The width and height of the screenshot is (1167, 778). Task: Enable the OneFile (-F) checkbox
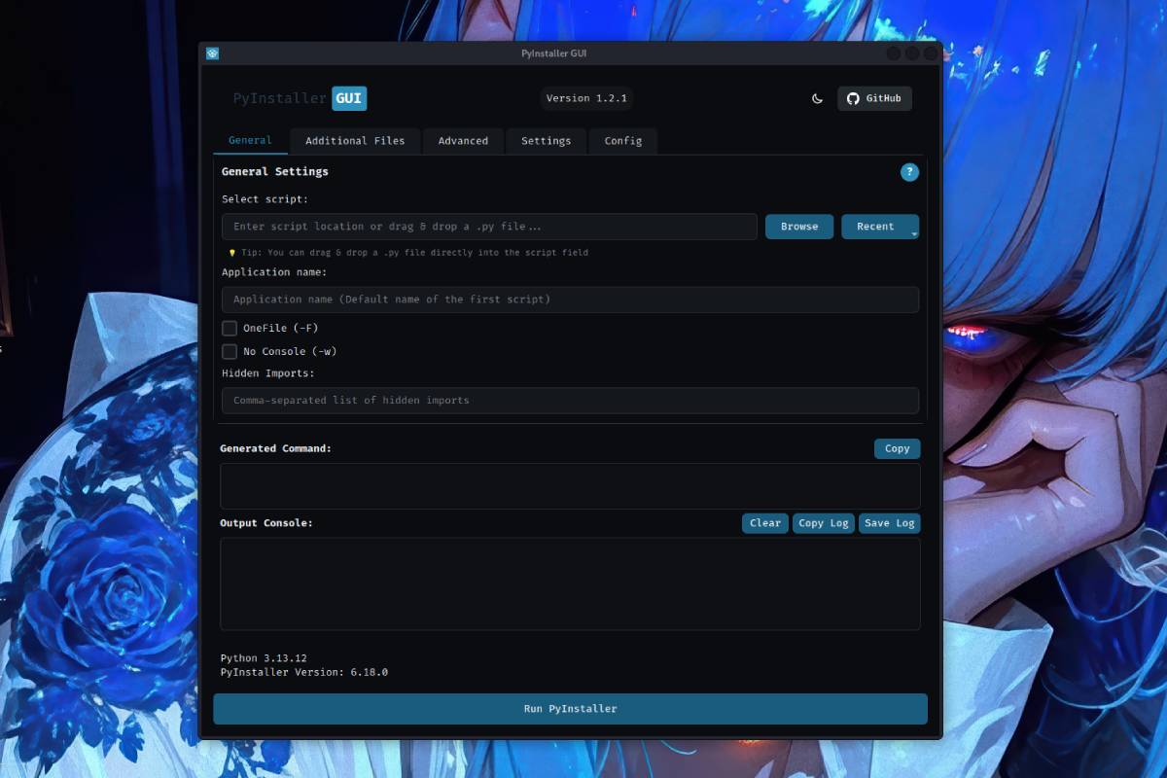click(x=230, y=328)
